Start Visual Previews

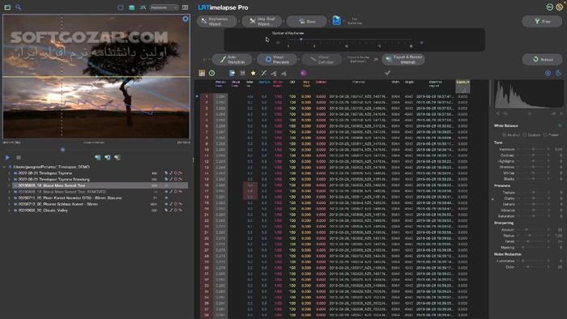(277, 60)
